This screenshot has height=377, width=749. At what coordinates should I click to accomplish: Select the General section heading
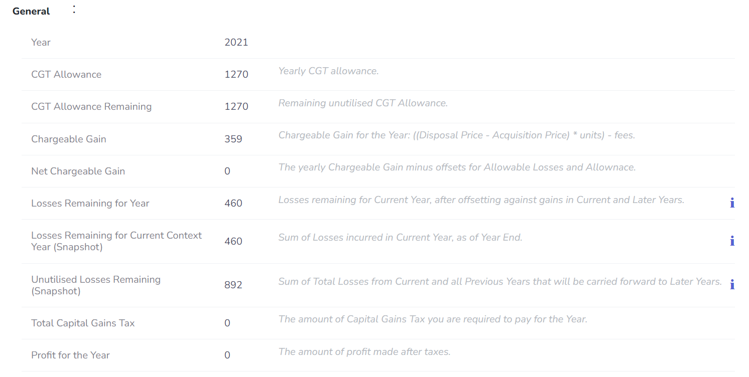pyautogui.click(x=31, y=11)
